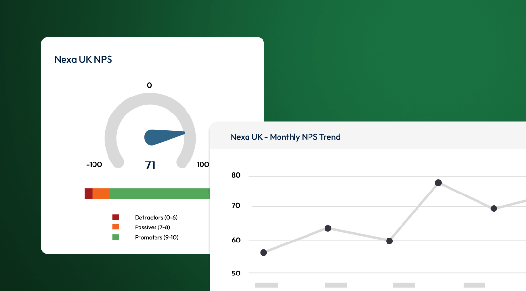
Task: Click the first data point near 56
Action: point(264,253)
